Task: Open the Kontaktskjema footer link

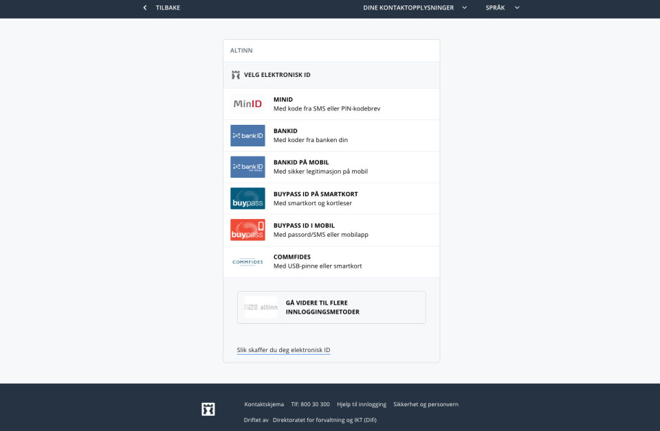Action: (264, 404)
